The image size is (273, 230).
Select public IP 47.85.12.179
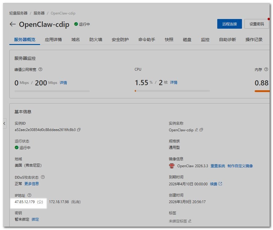[x=25, y=202]
